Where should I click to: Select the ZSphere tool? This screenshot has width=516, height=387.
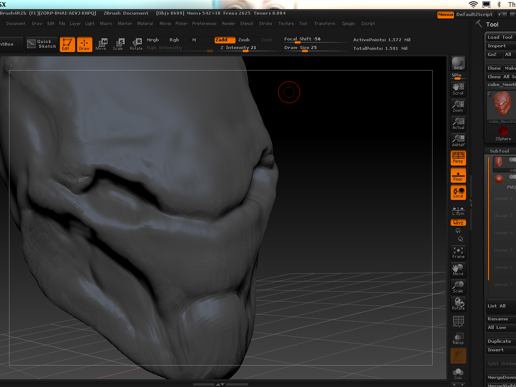503,133
